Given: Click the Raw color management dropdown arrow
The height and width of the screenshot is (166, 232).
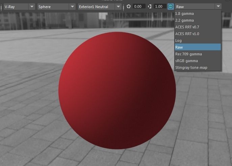Looking at the screenshot, I should coord(218,6).
